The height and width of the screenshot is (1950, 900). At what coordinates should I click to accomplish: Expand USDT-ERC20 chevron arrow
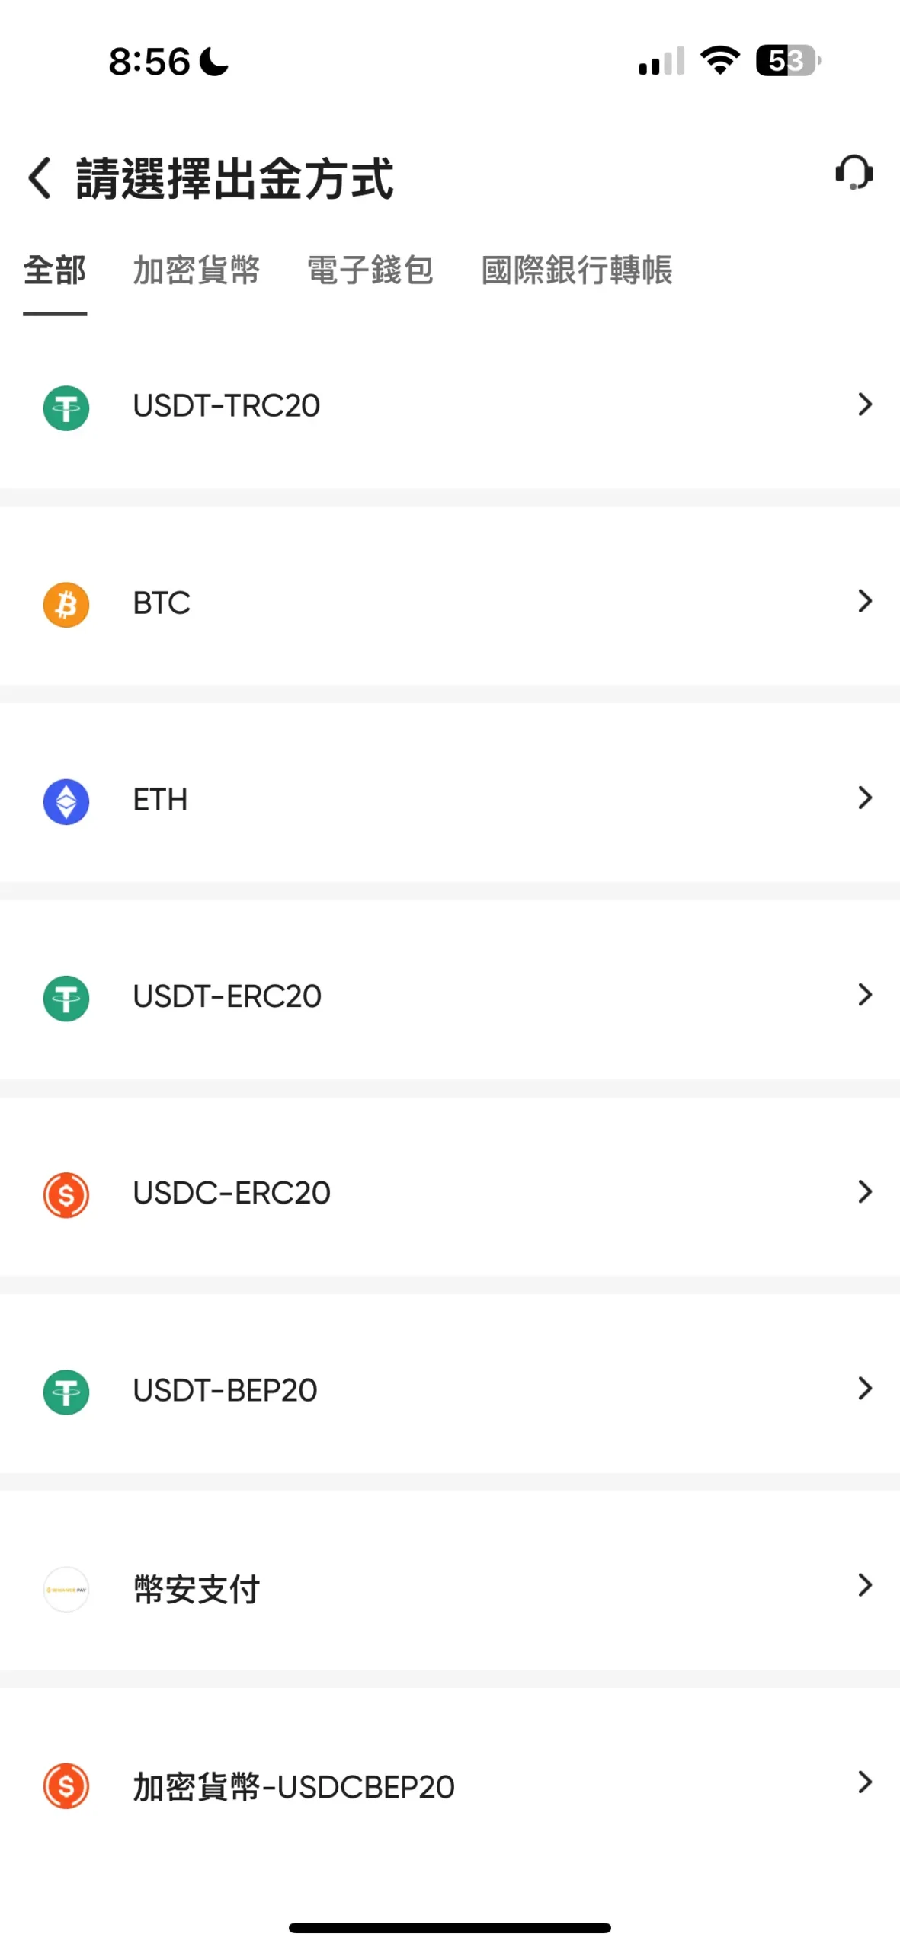point(864,994)
